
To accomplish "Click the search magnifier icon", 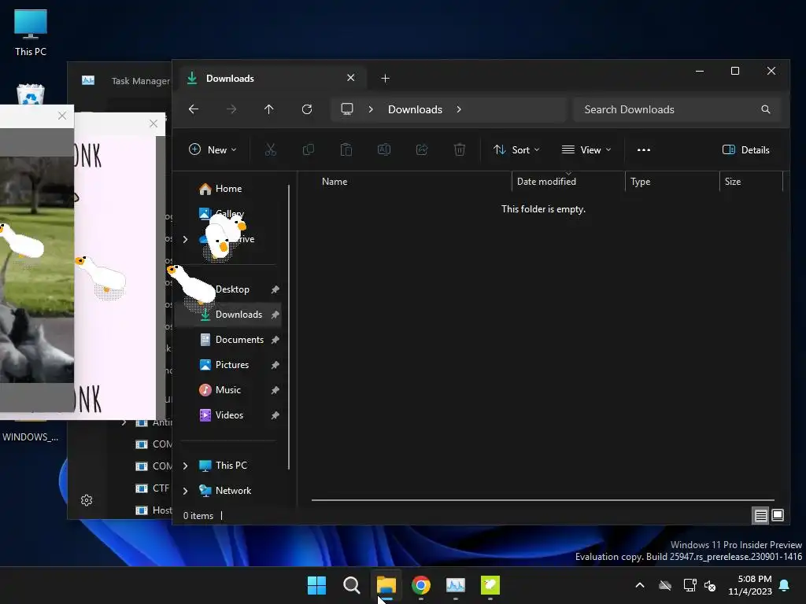I will point(765,109).
